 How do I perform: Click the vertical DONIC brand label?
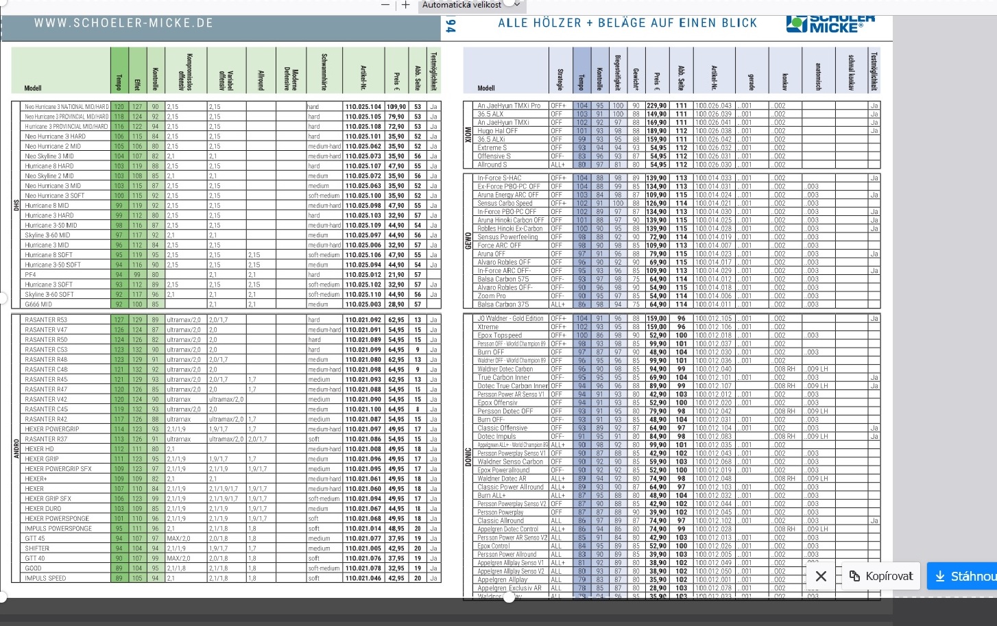pos(468,457)
